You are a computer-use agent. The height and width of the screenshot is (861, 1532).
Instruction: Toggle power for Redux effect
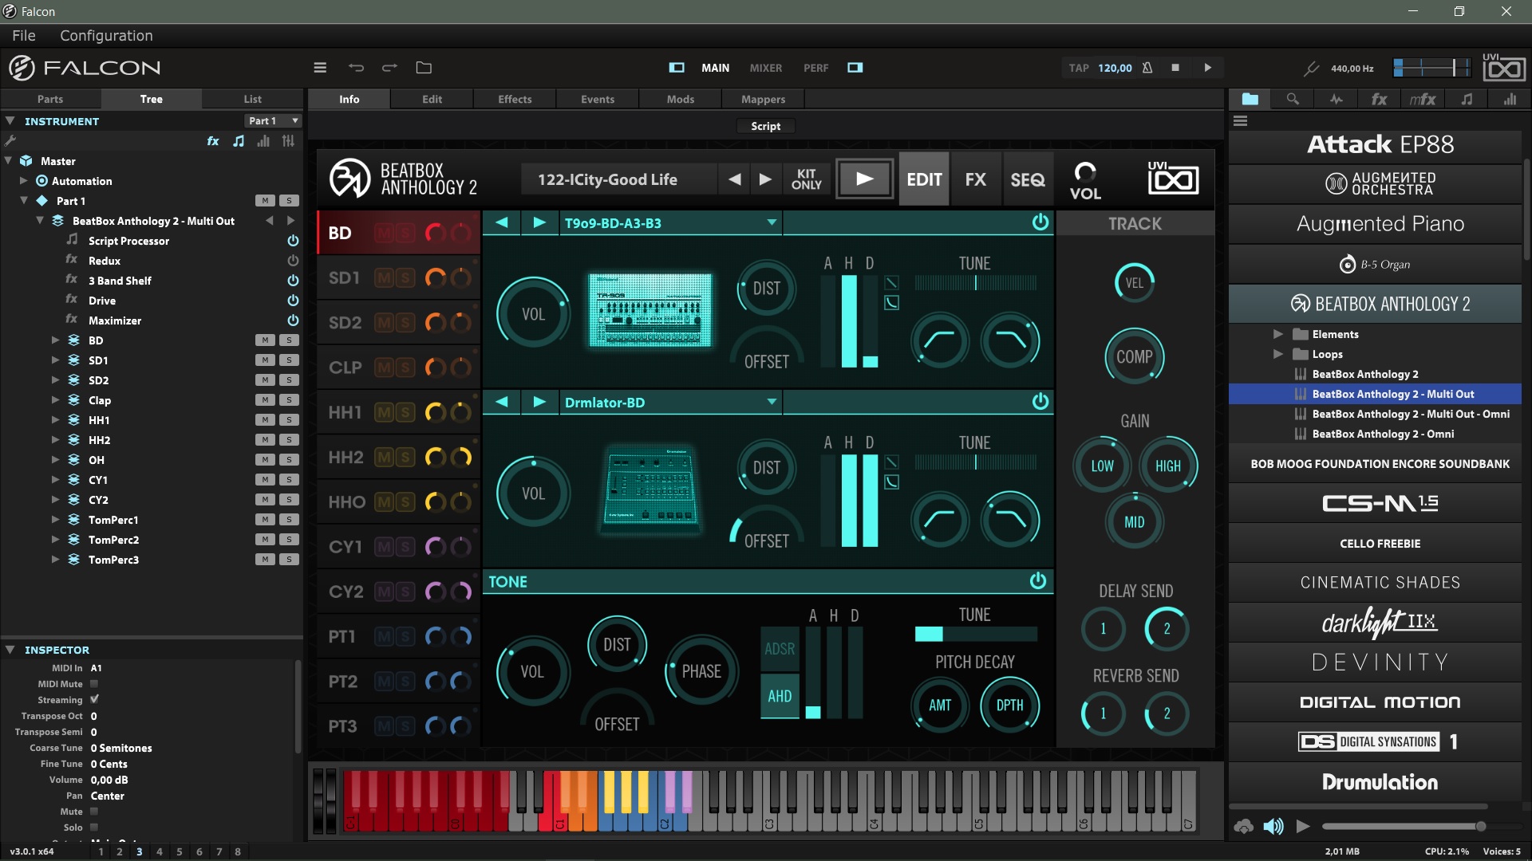293,261
